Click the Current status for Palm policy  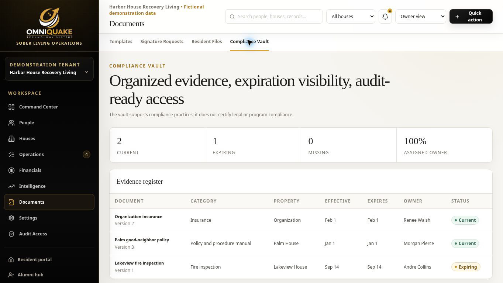tap(465, 244)
